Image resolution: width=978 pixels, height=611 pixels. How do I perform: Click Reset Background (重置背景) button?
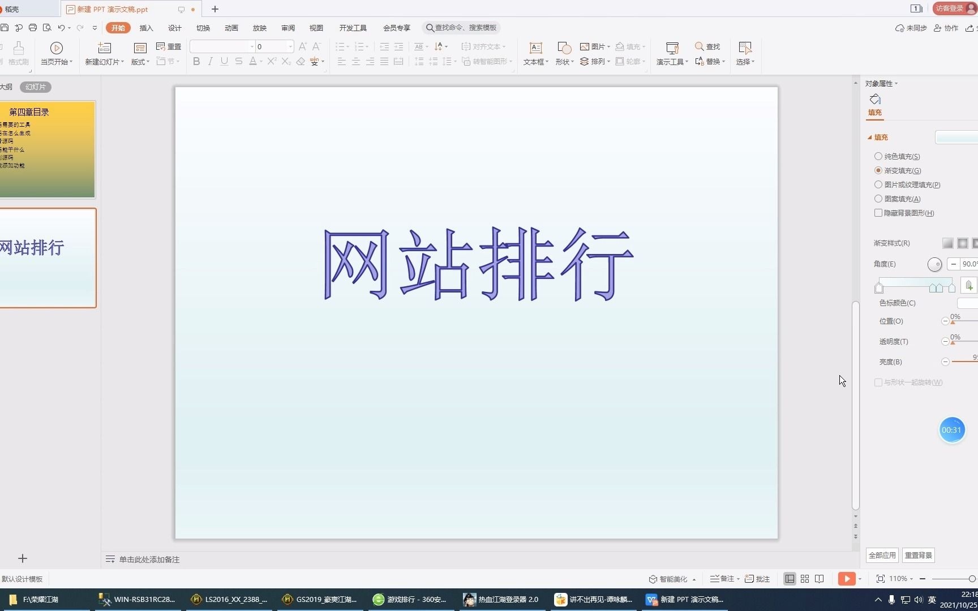(x=918, y=556)
